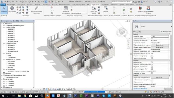Open the Материалы (Materials) dialog

(12, 9)
